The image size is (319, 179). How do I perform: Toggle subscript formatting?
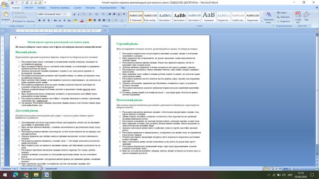(60, 20)
